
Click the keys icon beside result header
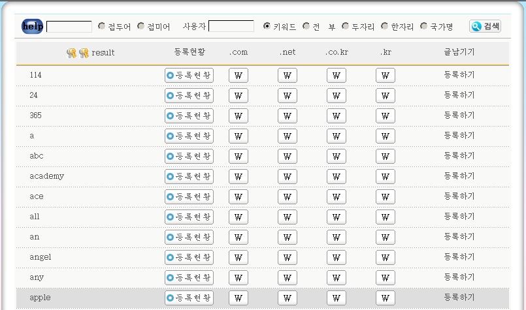click(x=77, y=53)
